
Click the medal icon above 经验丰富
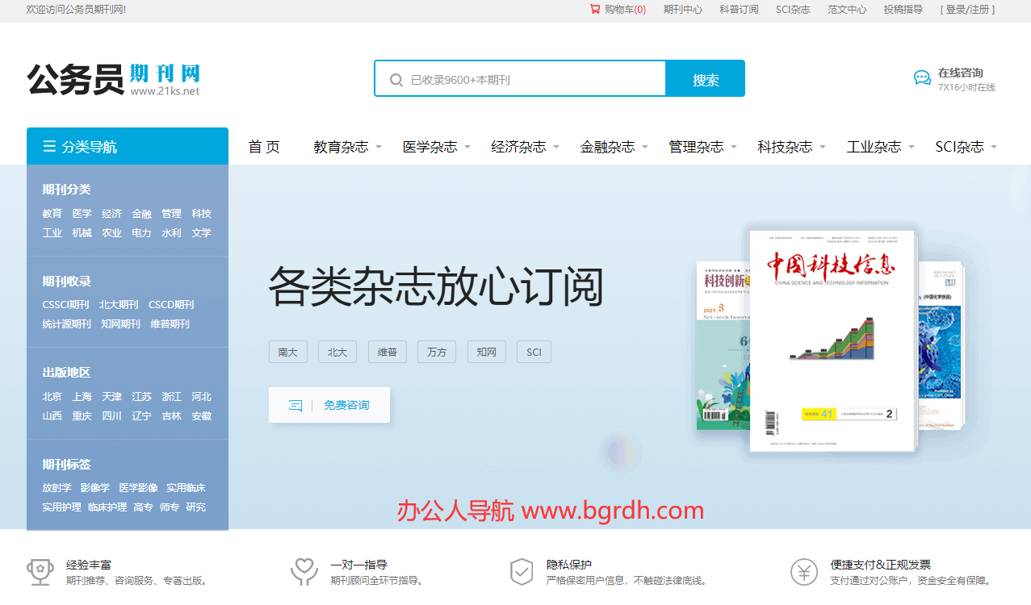(x=40, y=570)
